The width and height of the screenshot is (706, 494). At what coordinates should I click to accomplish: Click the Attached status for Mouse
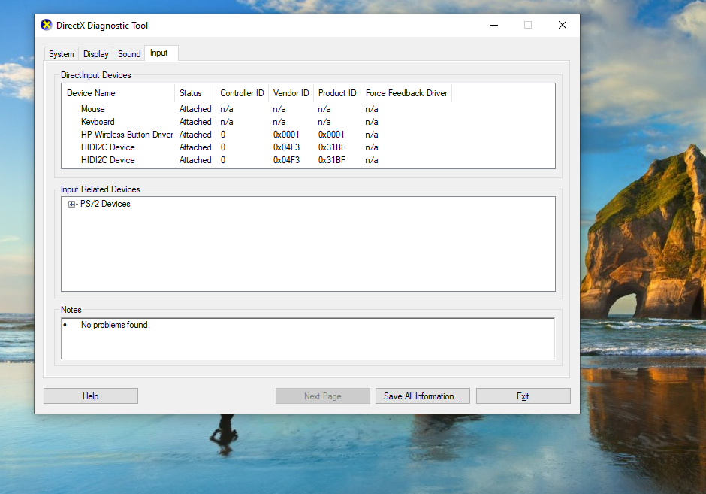click(195, 109)
